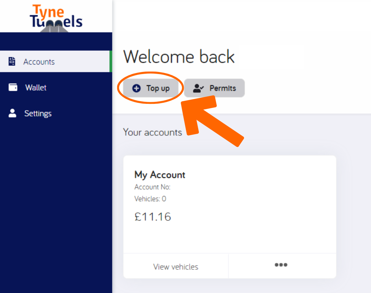Click the green active indicator beside Accounts
This screenshot has height=293, width=371.
[111, 61]
